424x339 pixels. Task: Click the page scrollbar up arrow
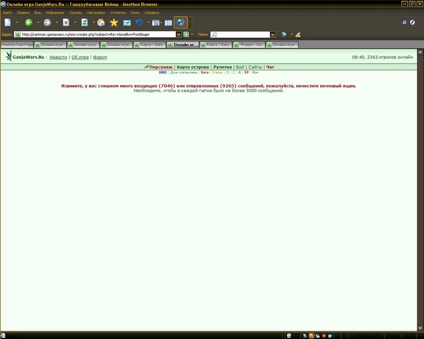[420, 52]
